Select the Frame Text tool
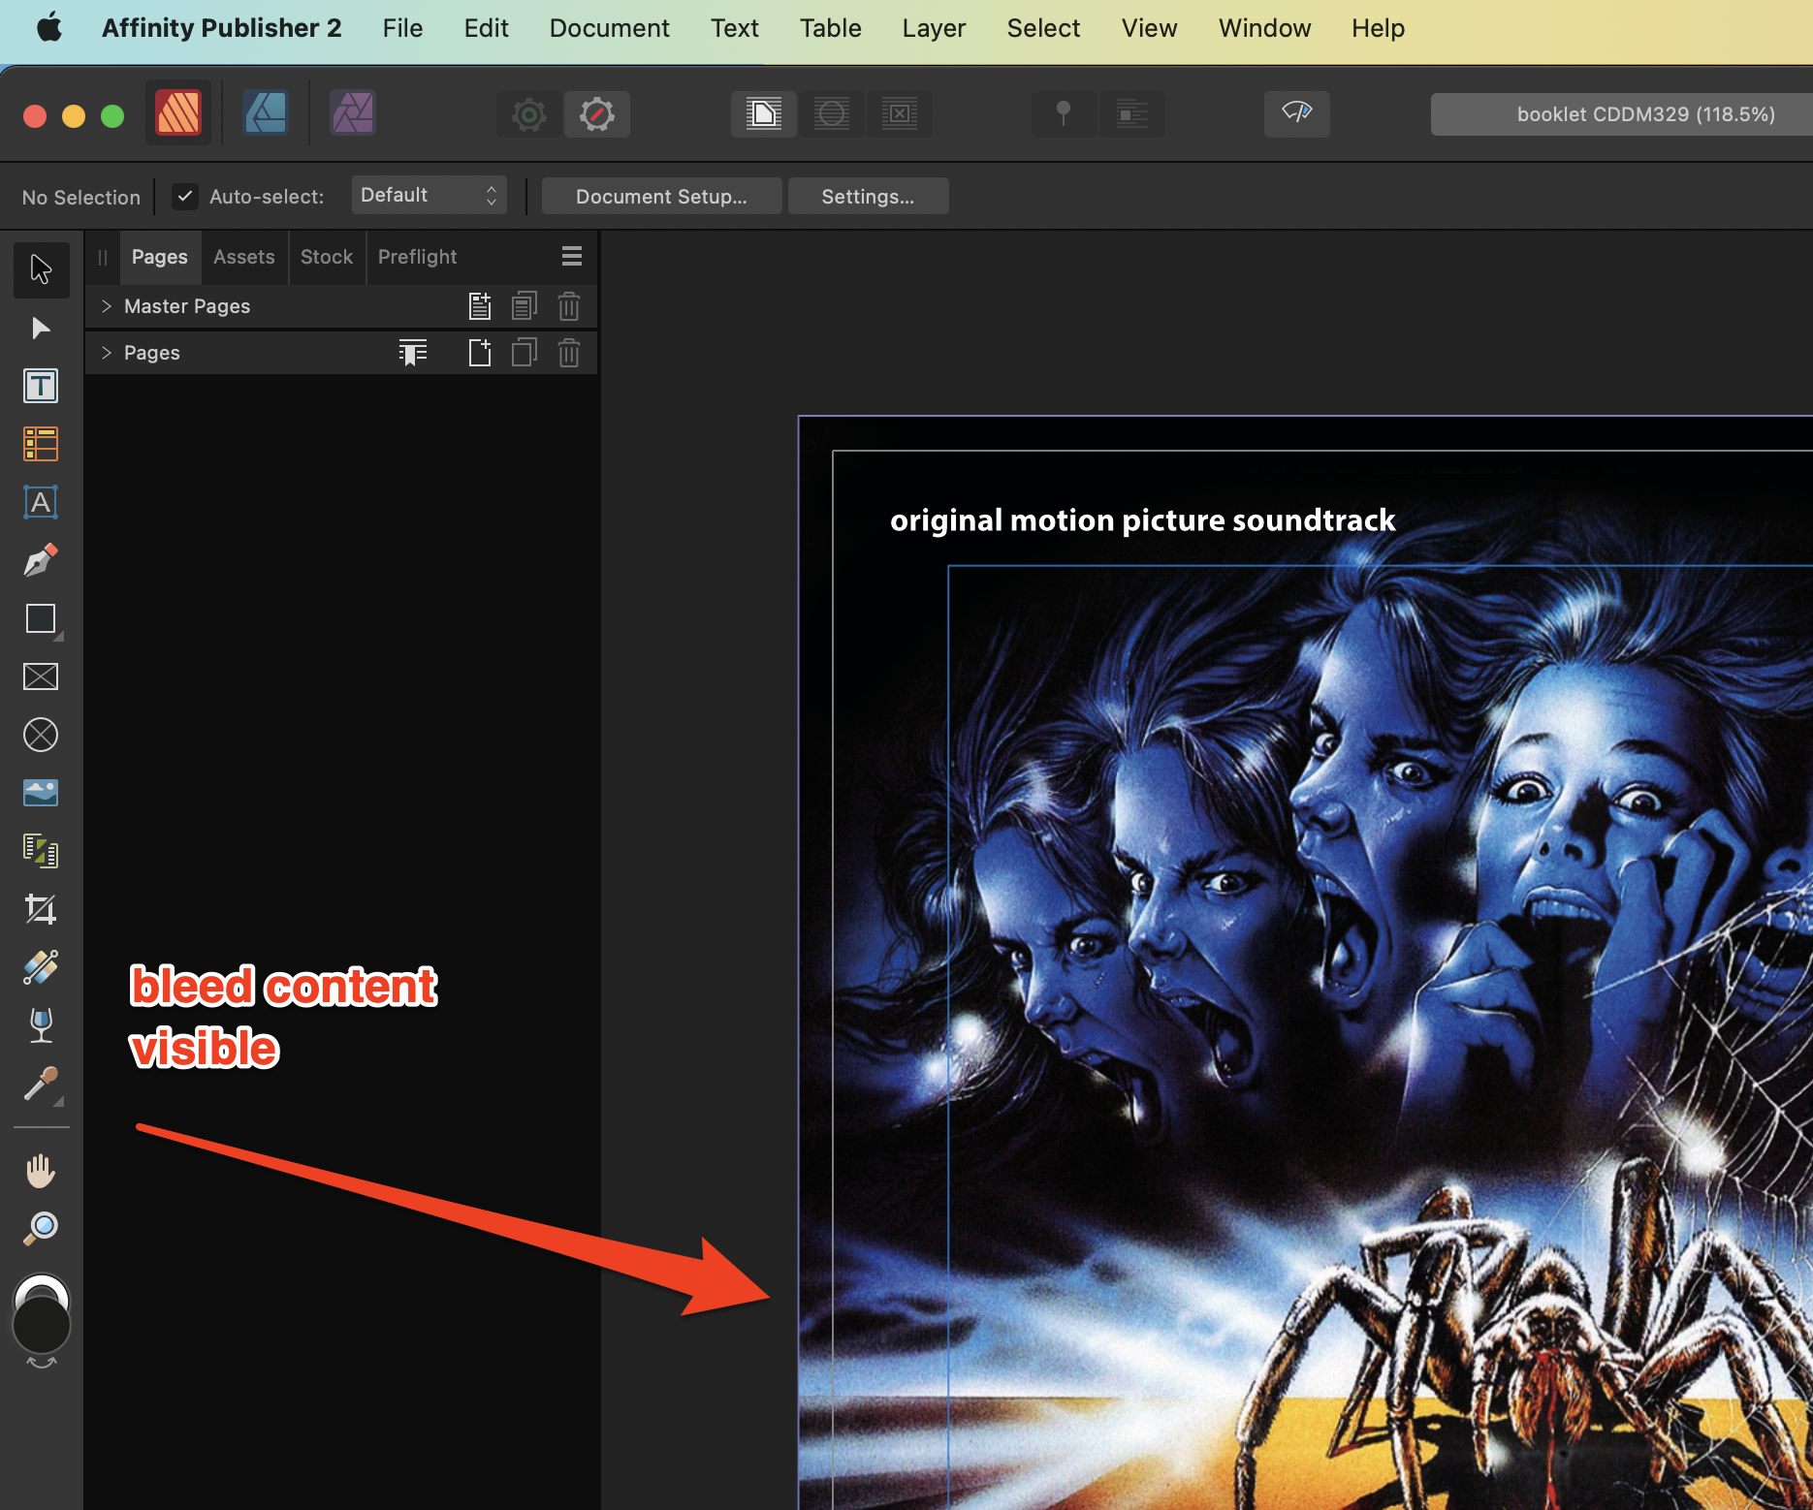1813x1510 pixels. point(41,386)
